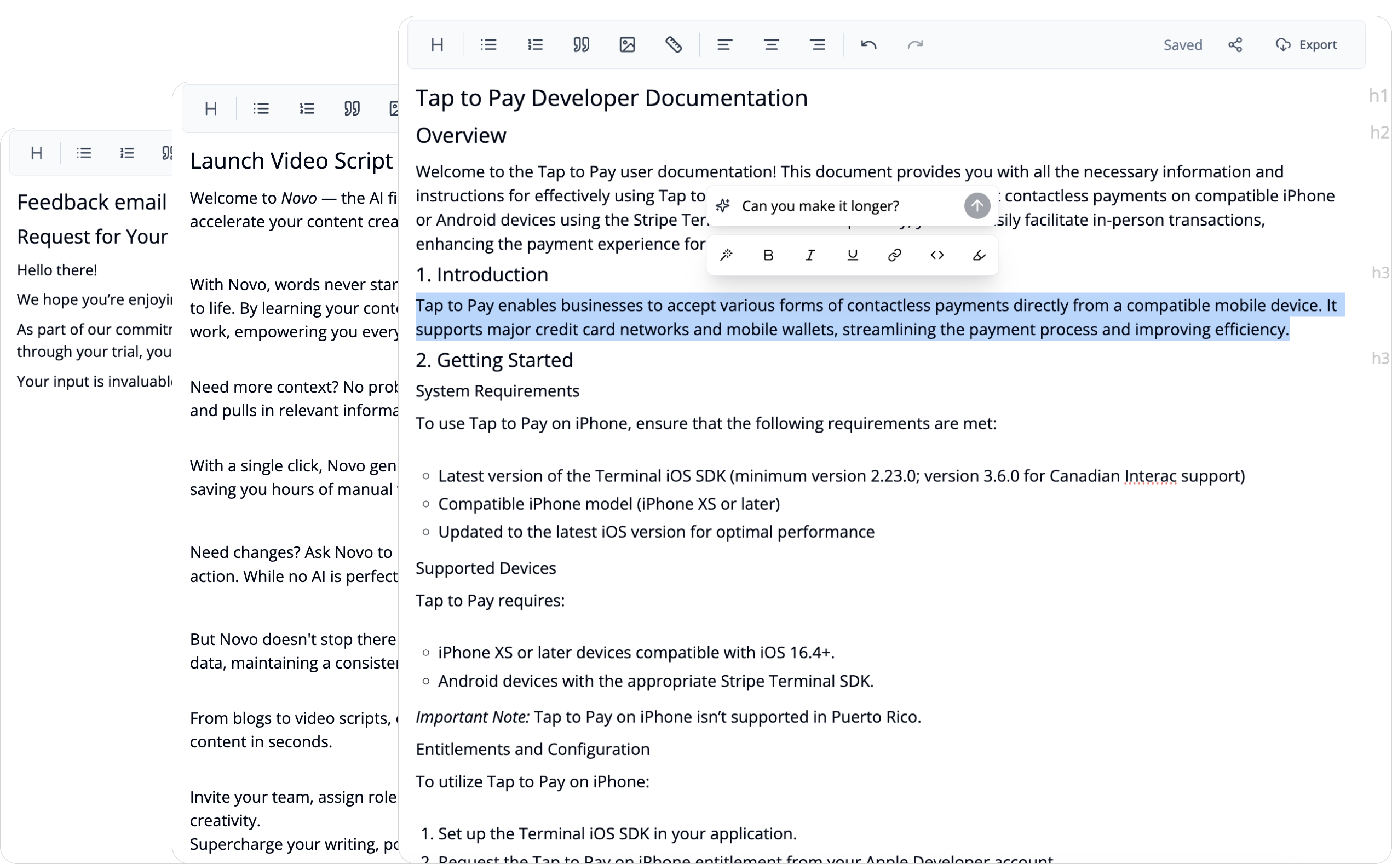
Task: Click the '2. Getting Started' heading
Action: (x=494, y=361)
